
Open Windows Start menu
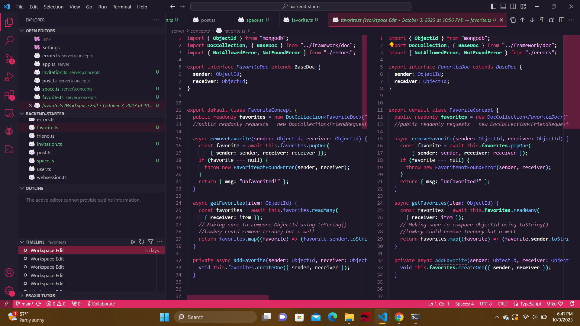click(164, 317)
